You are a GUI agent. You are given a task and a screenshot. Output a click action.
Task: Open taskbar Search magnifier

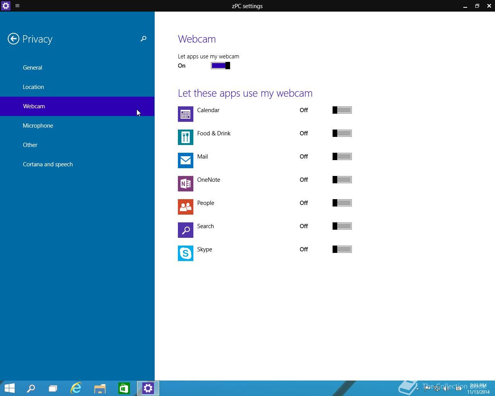[x=31, y=388]
